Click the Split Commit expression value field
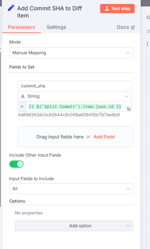 pyautogui.click(x=76, y=107)
